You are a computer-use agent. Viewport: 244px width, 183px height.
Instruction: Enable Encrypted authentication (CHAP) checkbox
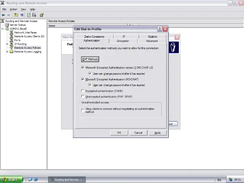(83, 91)
